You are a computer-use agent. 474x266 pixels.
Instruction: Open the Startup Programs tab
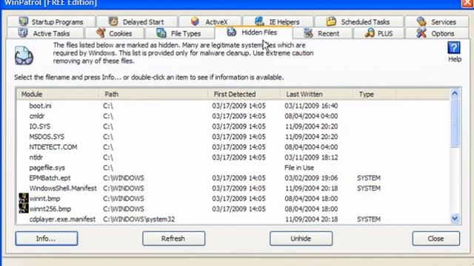pos(51,21)
